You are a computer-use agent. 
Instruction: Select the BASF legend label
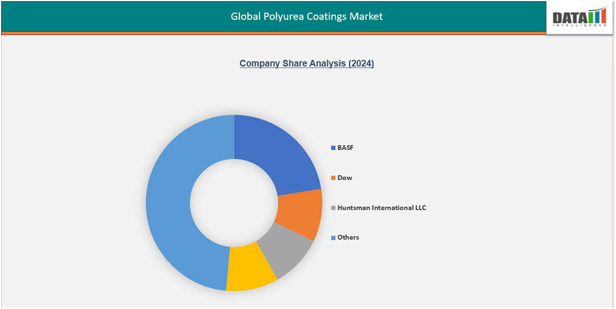(346, 148)
